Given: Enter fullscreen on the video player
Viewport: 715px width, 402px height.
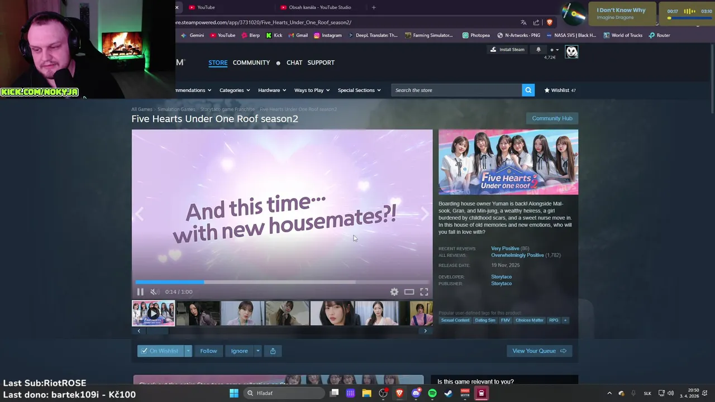Looking at the screenshot, I should 424,292.
